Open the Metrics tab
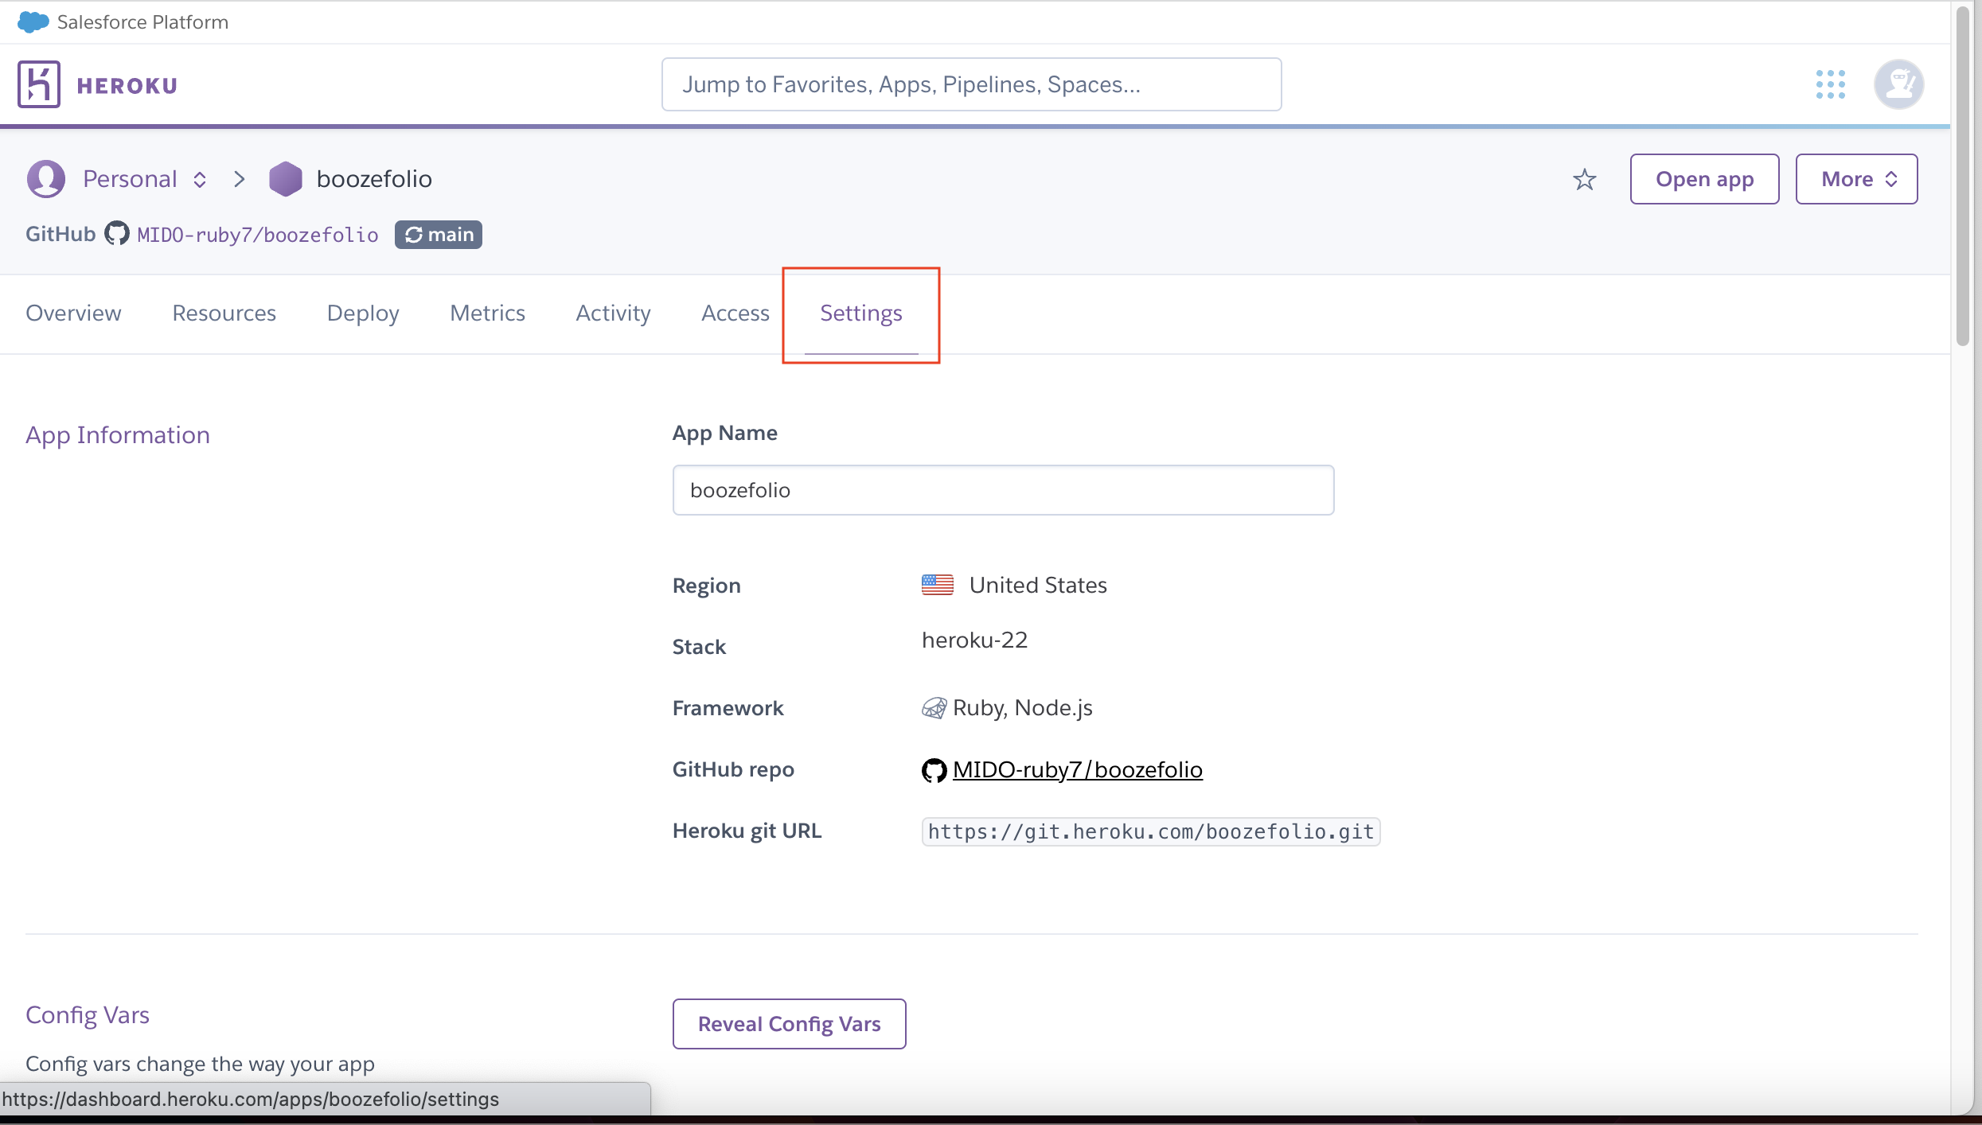This screenshot has height=1125, width=1982. click(487, 313)
